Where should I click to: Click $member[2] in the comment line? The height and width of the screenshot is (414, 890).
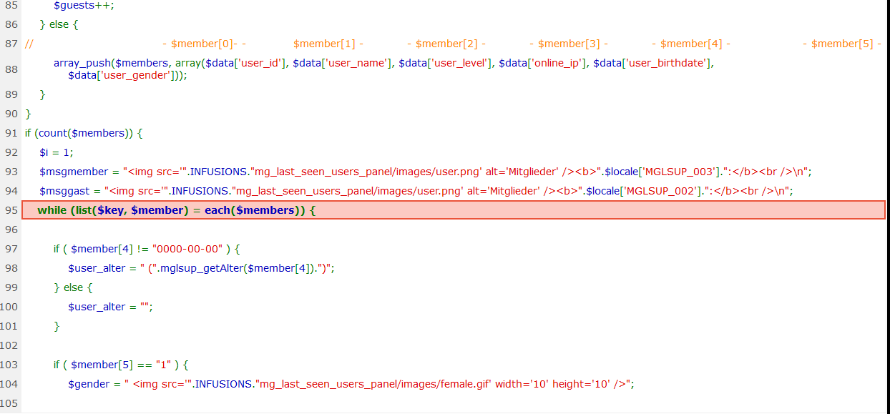[x=446, y=44]
